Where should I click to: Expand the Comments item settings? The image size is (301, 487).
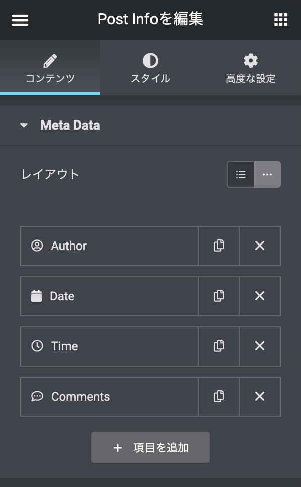point(109,397)
